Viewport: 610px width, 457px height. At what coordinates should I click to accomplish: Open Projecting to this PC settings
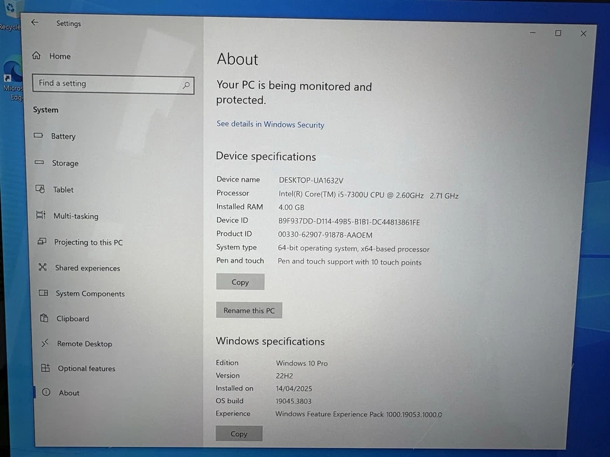[41, 242]
